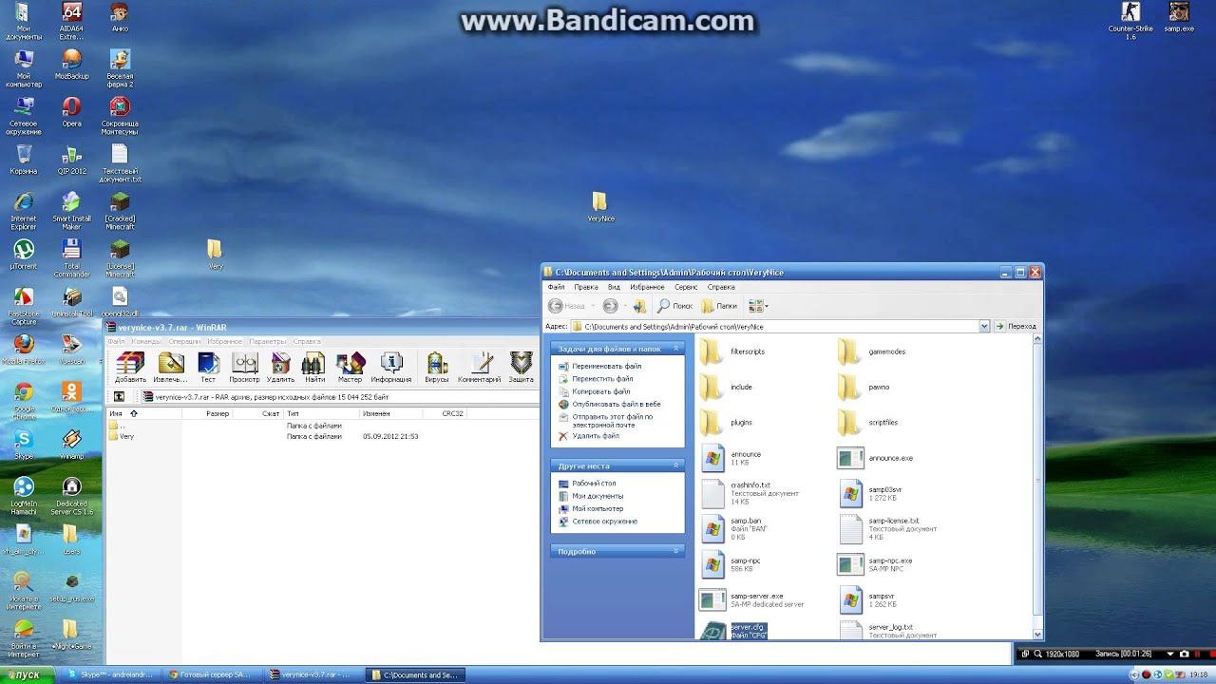Collapse the Другие места panel

coord(676,465)
